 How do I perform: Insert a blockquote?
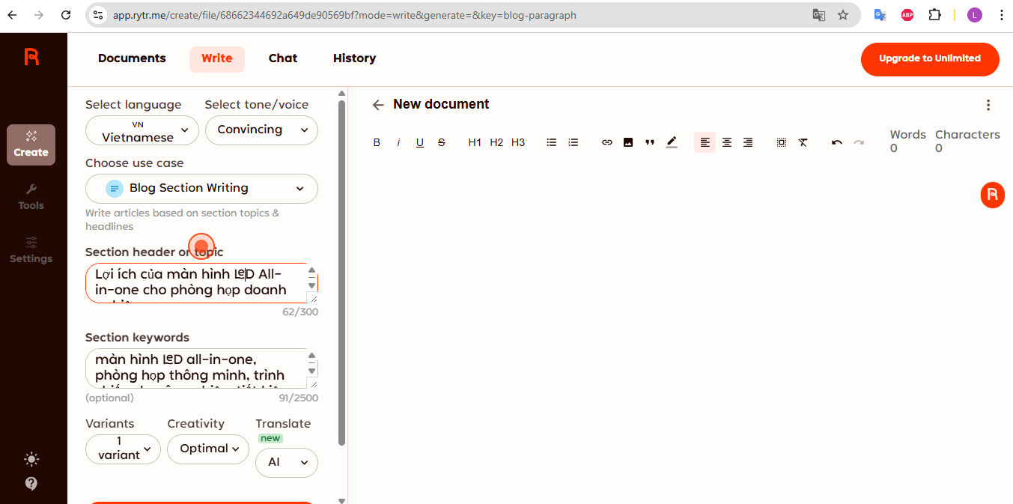(650, 142)
